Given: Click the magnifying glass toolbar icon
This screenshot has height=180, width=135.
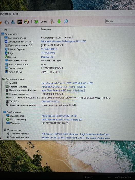Looking at the screenshot, I should click(66, 21).
